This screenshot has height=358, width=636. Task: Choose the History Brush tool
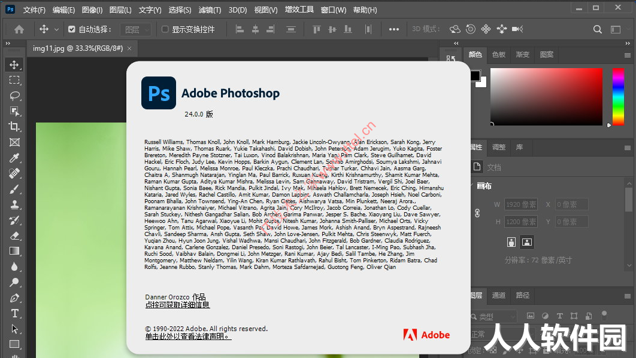[14, 221]
